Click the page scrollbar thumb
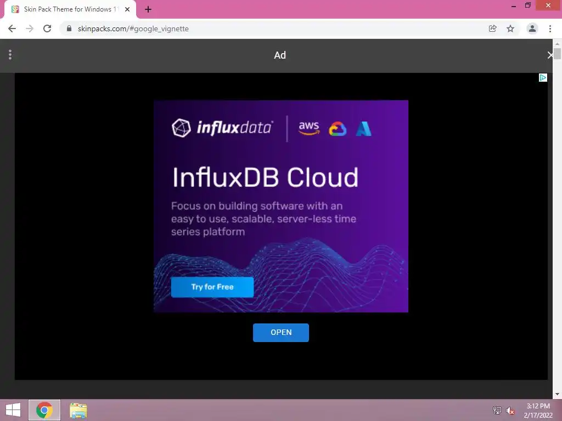This screenshot has width=562, height=421. (x=557, y=53)
